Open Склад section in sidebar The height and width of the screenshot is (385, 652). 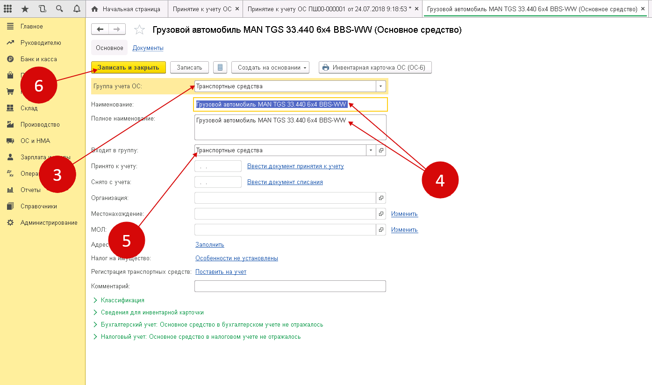(x=29, y=108)
